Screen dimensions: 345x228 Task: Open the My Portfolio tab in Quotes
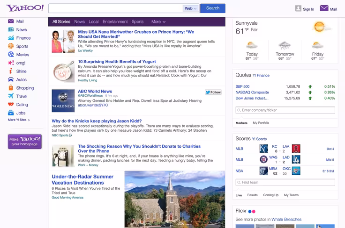tap(261, 123)
